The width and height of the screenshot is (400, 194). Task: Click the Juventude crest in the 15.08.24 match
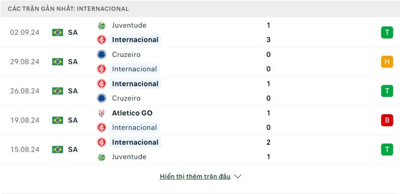101,157
